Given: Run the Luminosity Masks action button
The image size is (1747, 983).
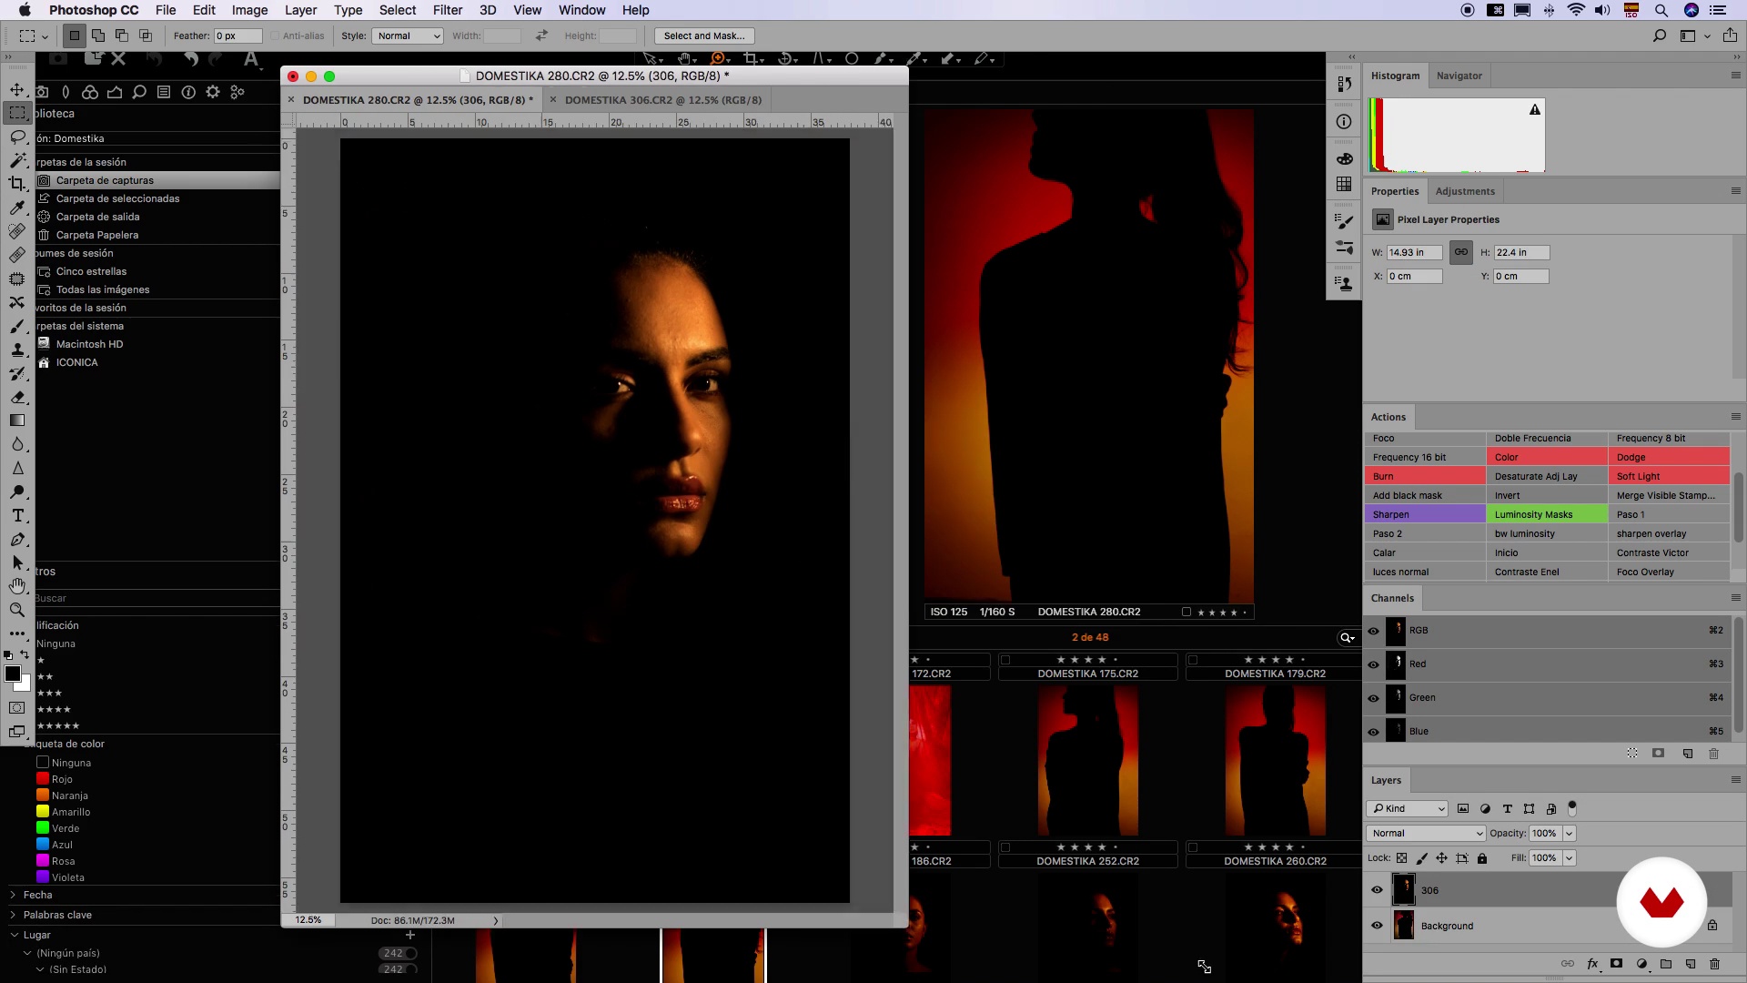Looking at the screenshot, I should pyautogui.click(x=1546, y=514).
